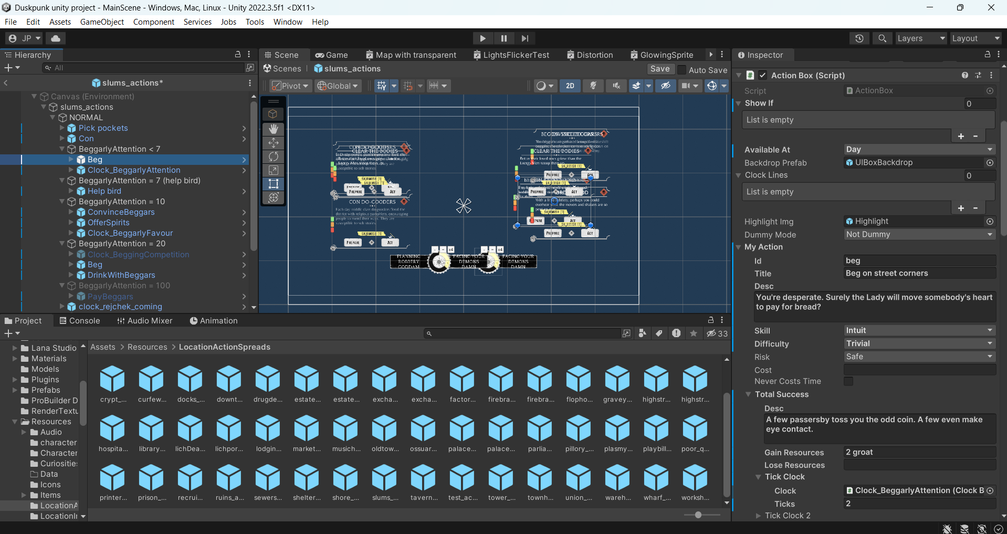Toggle scene lighting bulb icon

coord(593,86)
